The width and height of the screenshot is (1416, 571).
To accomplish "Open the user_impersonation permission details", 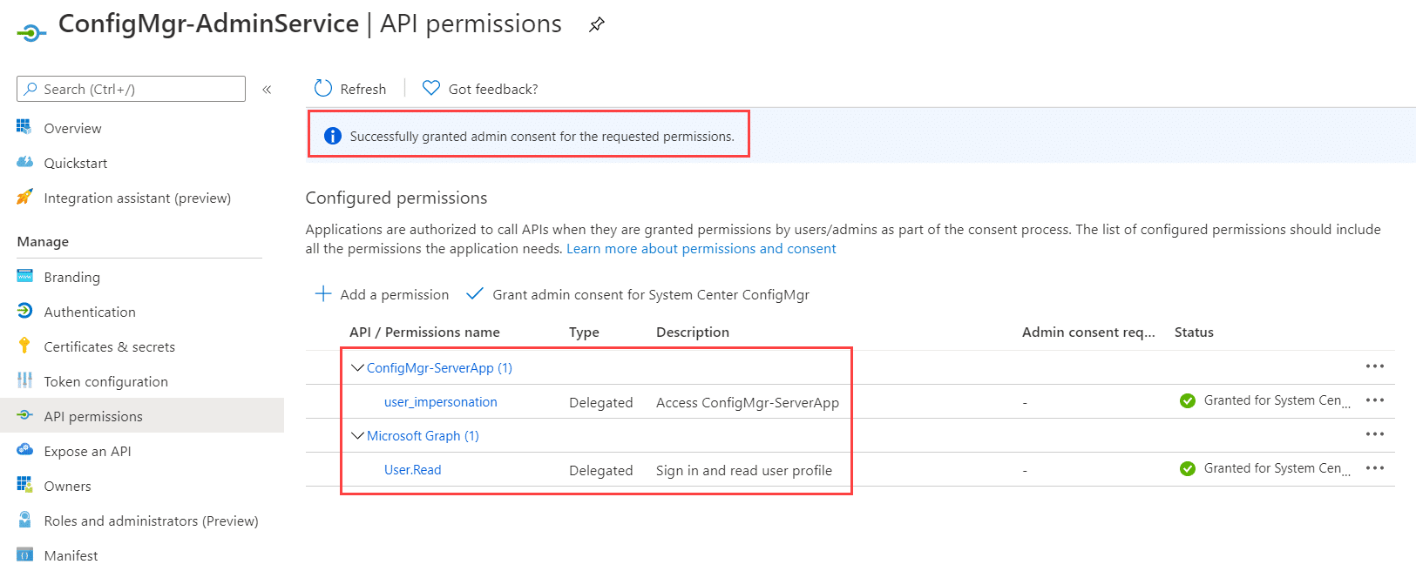I will click(440, 401).
